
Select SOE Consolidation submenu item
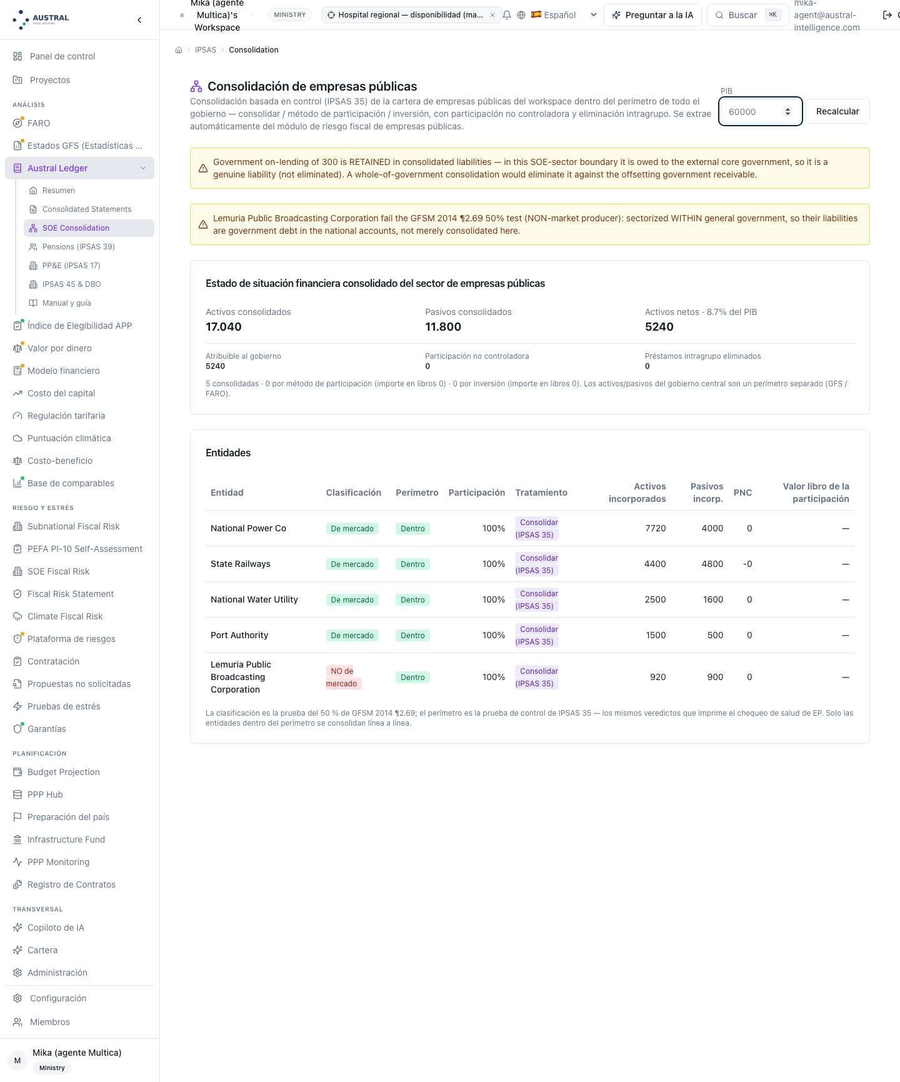pos(89,228)
